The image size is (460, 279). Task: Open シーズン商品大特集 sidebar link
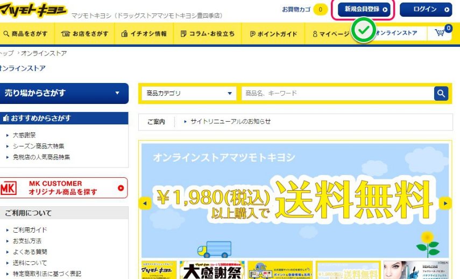[x=38, y=146]
